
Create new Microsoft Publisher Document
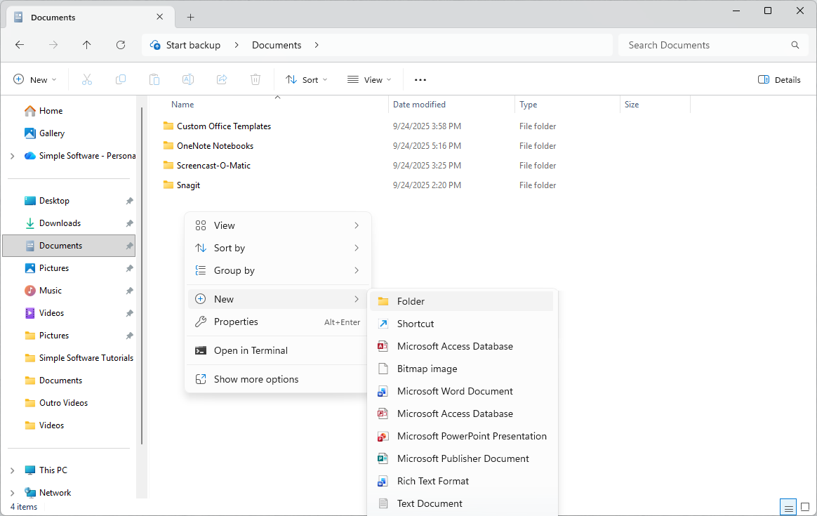click(462, 458)
